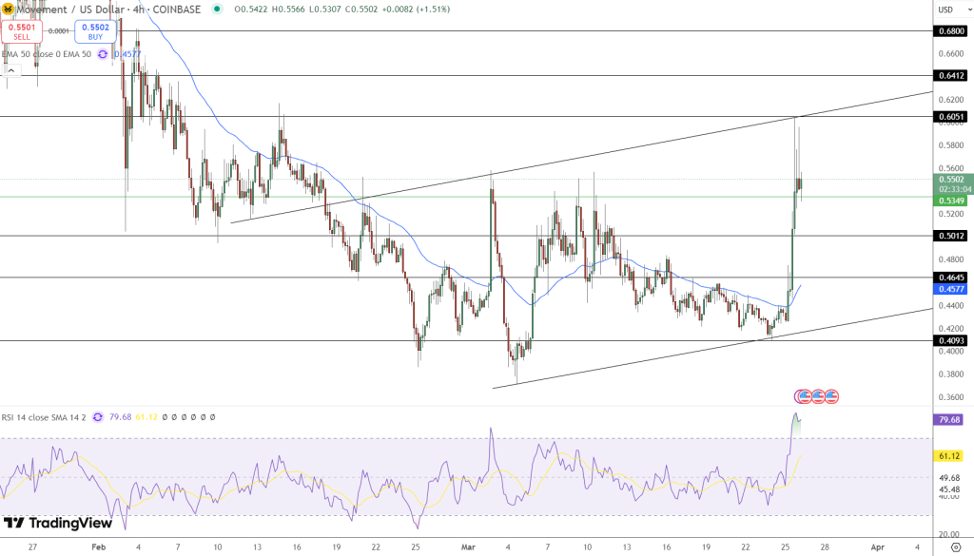Click the green dot next to OHLC values

click(x=216, y=10)
